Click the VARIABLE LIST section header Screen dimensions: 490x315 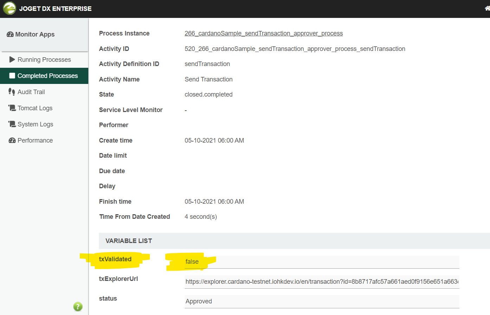click(294, 241)
